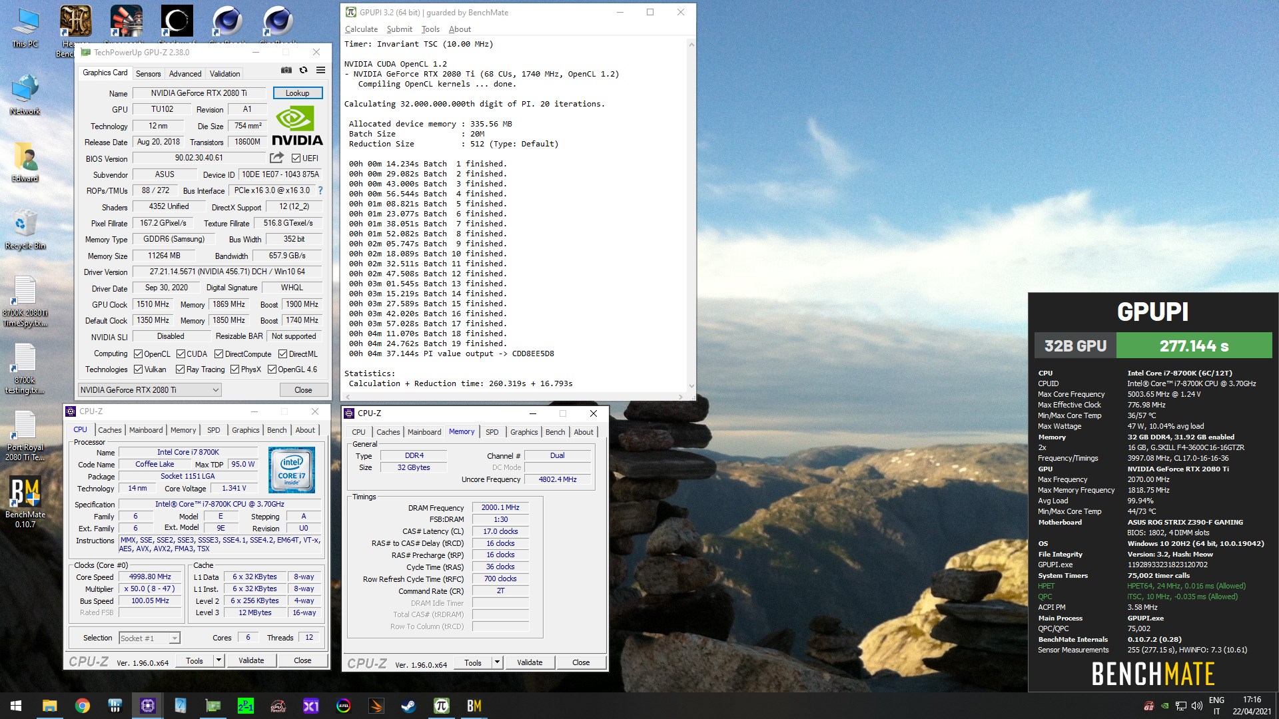Click the BIOS version share/export icon
Image resolution: width=1279 pixels, height=719 pixels.
(x=276, y=158)
